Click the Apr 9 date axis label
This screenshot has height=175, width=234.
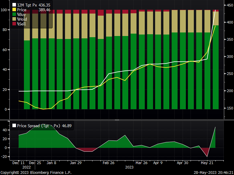(157, 163)
